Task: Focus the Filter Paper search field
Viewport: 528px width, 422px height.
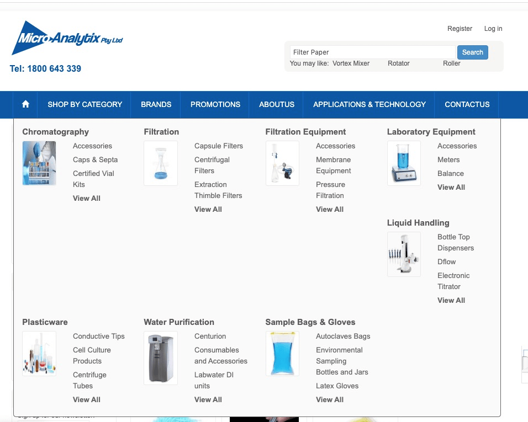Action: 372,52
